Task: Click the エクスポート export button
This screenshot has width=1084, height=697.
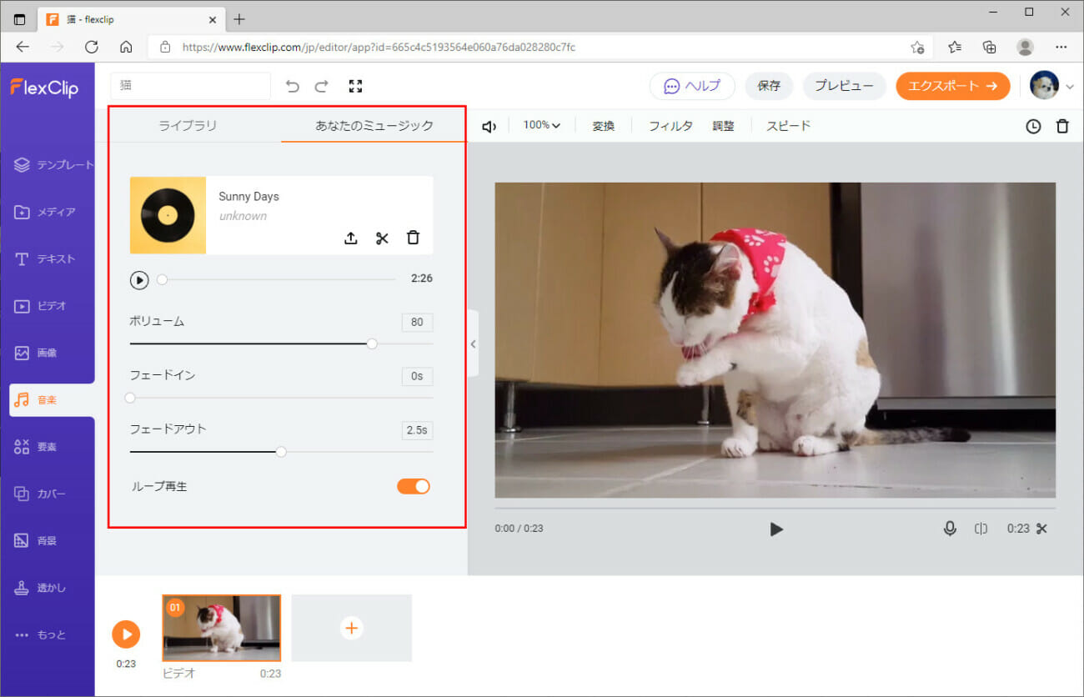Action: click(952, 86)
